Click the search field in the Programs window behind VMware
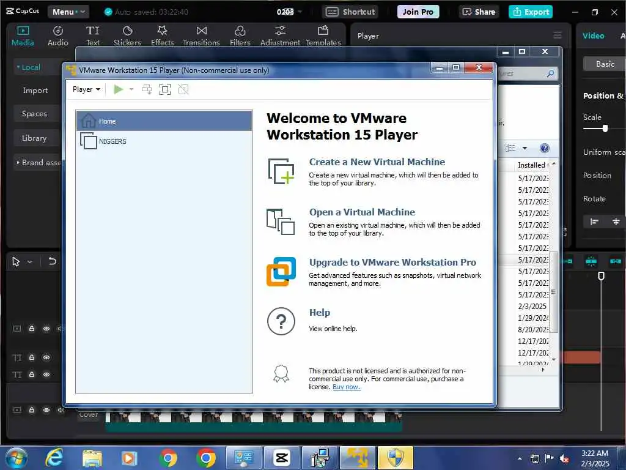 527,73
